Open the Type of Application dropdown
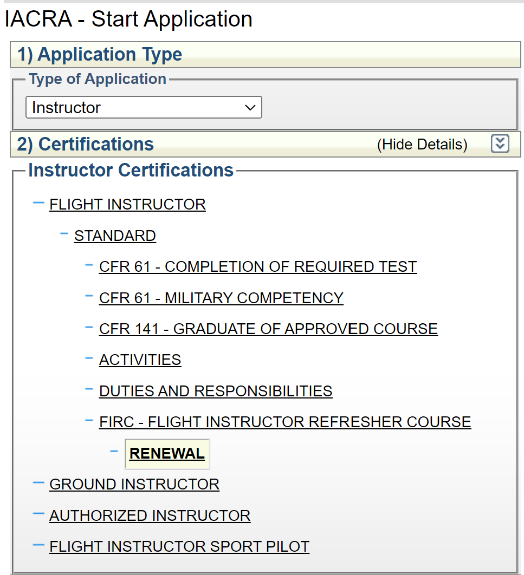 (144, 107)
